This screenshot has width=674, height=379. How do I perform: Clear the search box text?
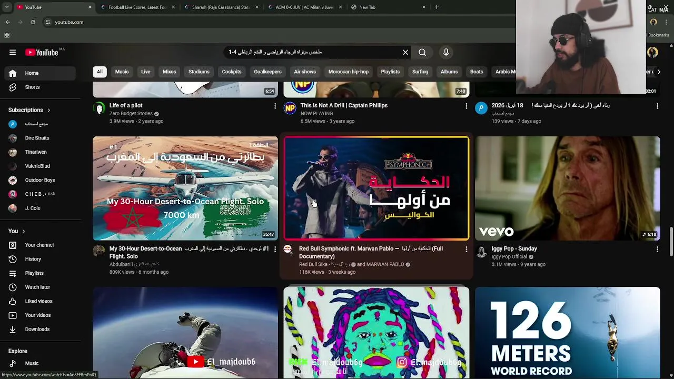[405, 52]
